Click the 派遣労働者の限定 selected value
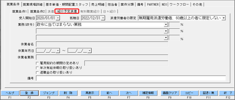The image size is (235, 100). 180,18
